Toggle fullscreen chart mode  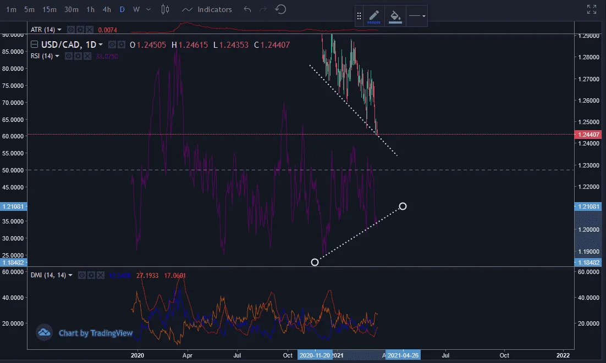coord(592,9)
